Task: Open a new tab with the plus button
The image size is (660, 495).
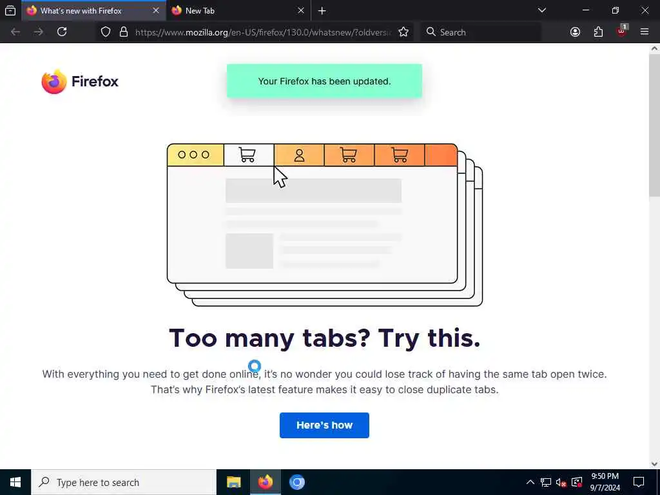Action: coord(322,10)
